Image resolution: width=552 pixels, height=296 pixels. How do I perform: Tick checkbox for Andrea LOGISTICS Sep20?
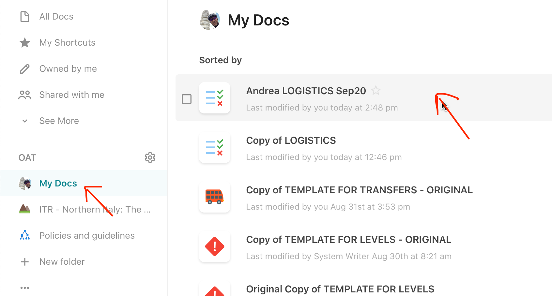(187, 99)
